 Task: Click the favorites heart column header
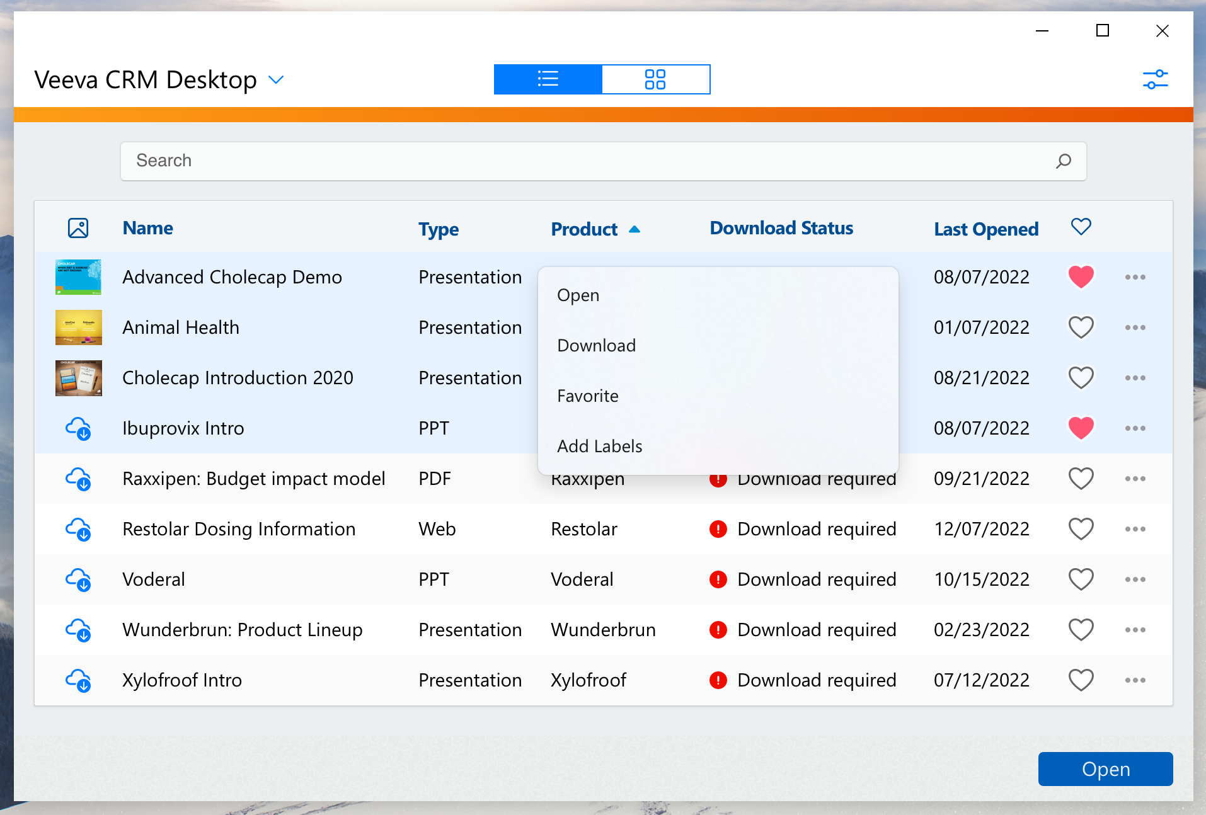click(x=1081, y=227)
